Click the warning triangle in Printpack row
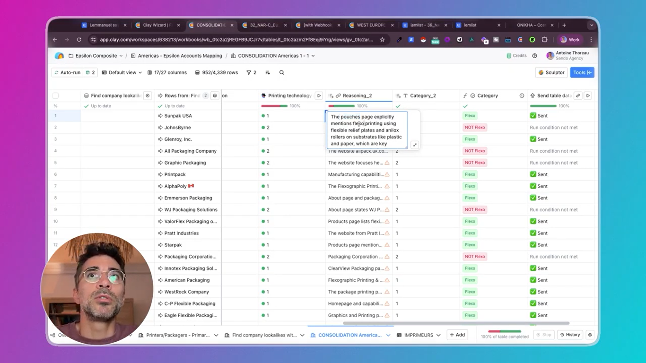Screen dimensions: 646x363 coord(387,174)
